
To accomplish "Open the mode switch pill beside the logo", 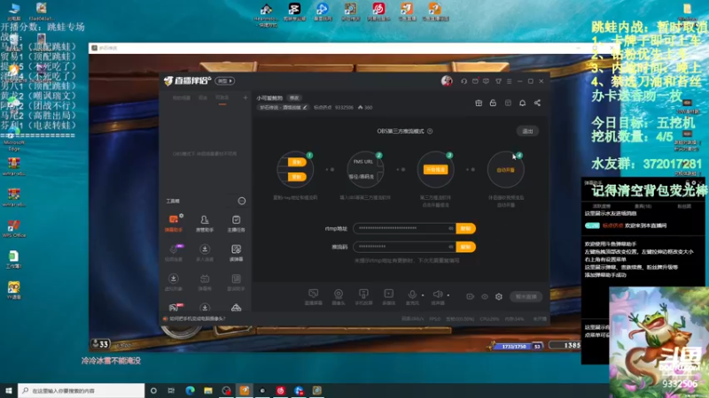I will pos(225,80).
